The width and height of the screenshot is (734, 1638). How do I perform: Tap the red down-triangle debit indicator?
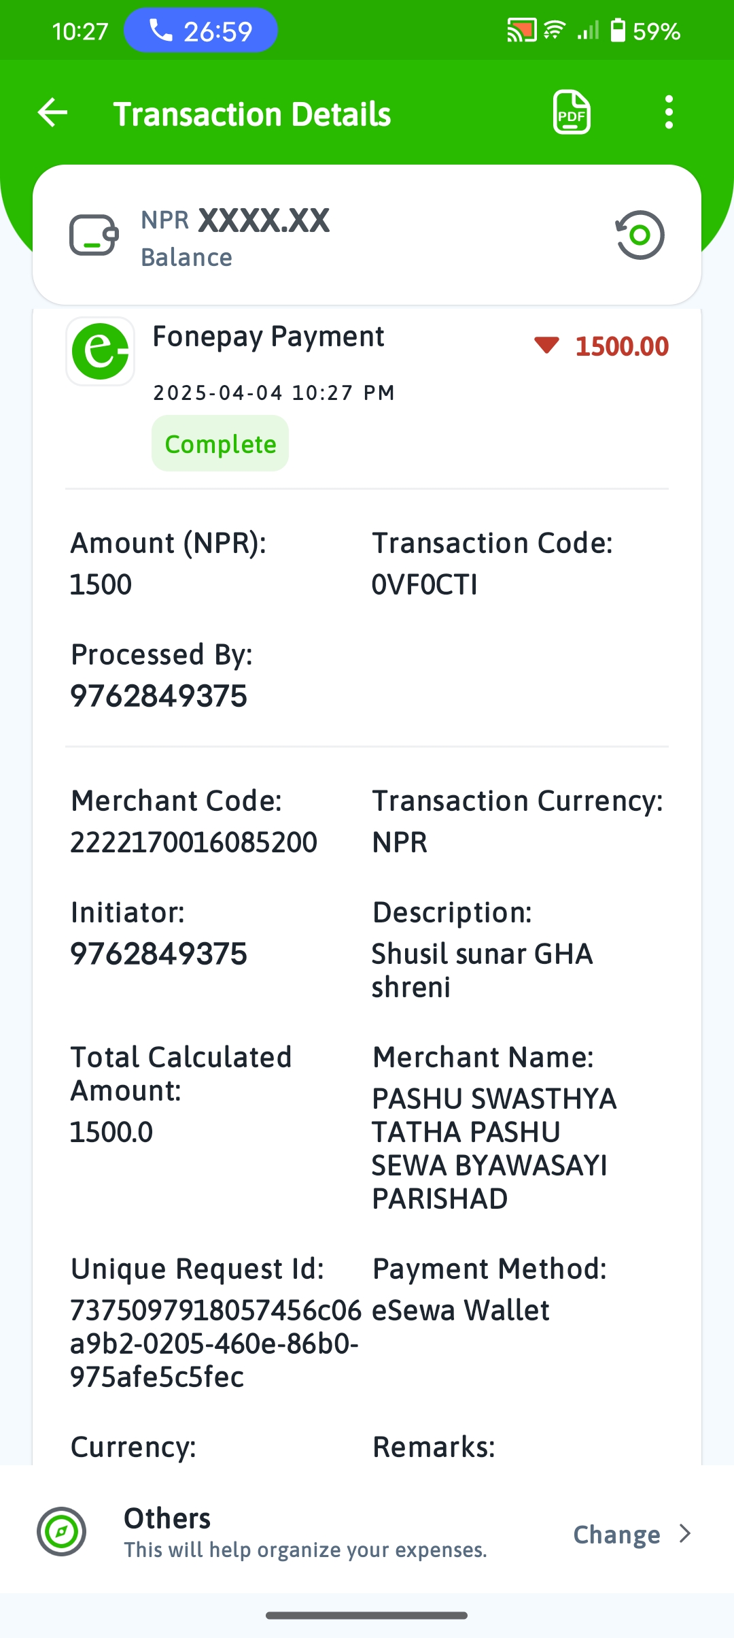(546, 346)
